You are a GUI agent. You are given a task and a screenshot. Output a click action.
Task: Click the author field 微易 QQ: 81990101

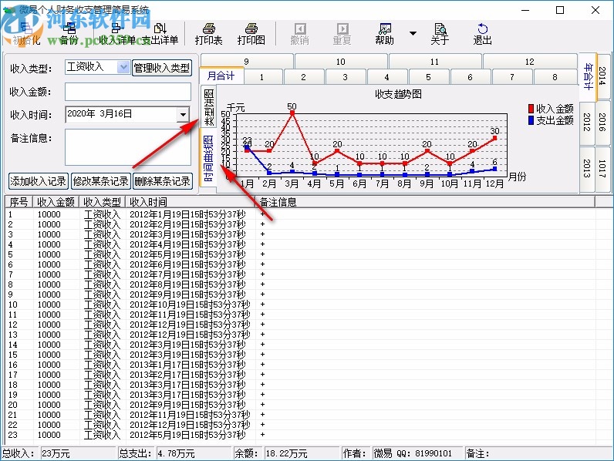click(x=417, y=453)
